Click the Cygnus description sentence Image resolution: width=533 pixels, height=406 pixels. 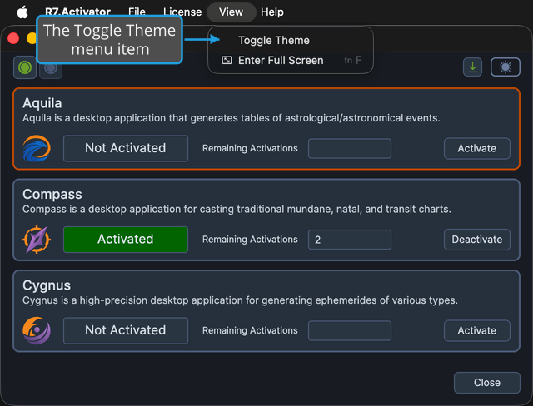tap(240, 300)
